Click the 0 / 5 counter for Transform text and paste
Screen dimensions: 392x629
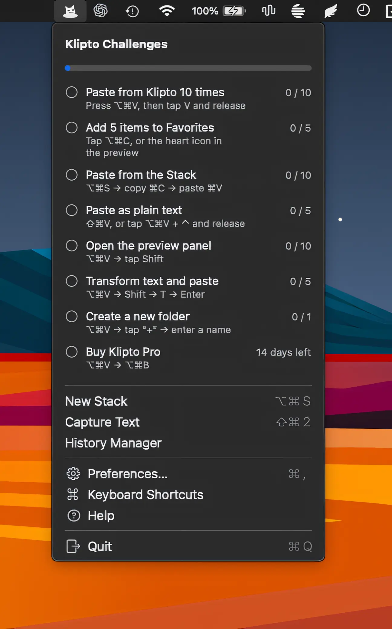click(x=300, y=281)
